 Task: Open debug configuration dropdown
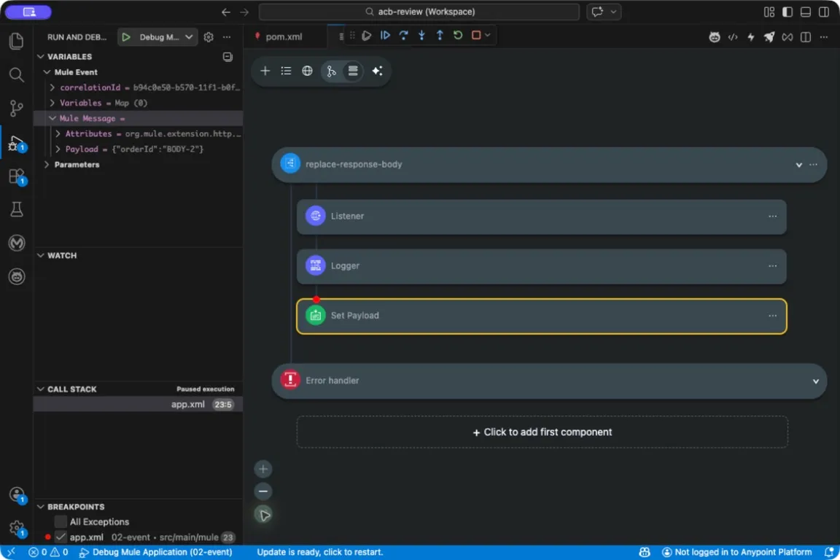click(x=189, y=37)
